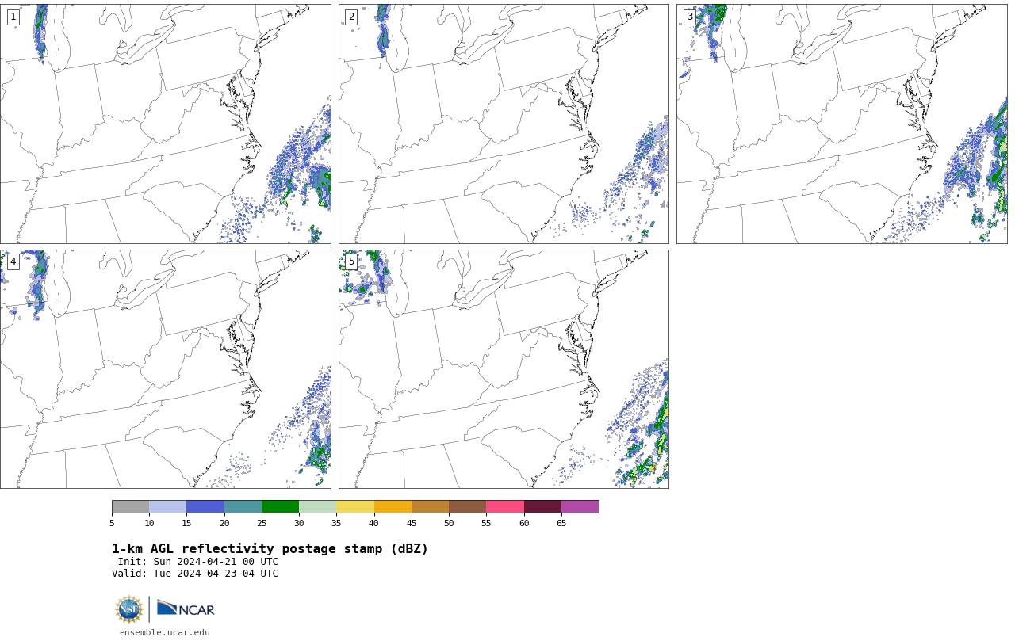Click the NSF logo icon
The width and height of the screenshot is (1015, 641).
click(x=129, y=609)
